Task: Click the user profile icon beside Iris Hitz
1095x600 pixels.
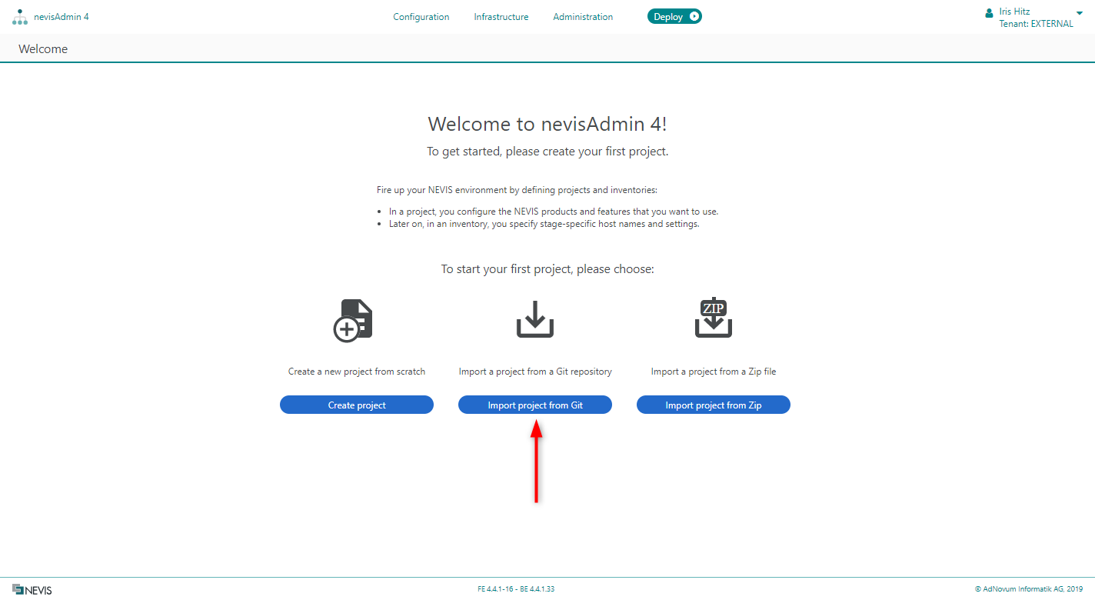Action: coord(989,13)
